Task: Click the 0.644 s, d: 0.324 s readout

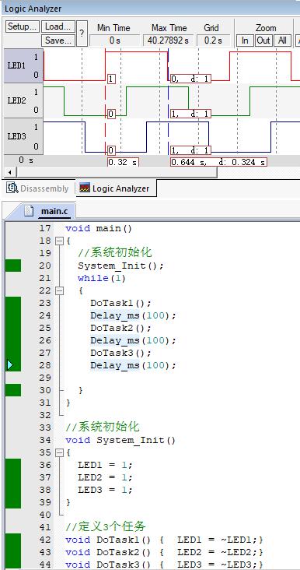Action: pyautogui.click(x=218, y=162)
